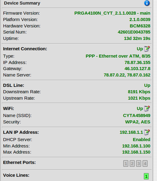Click the WiFi Up status text

tap(140, 108)
